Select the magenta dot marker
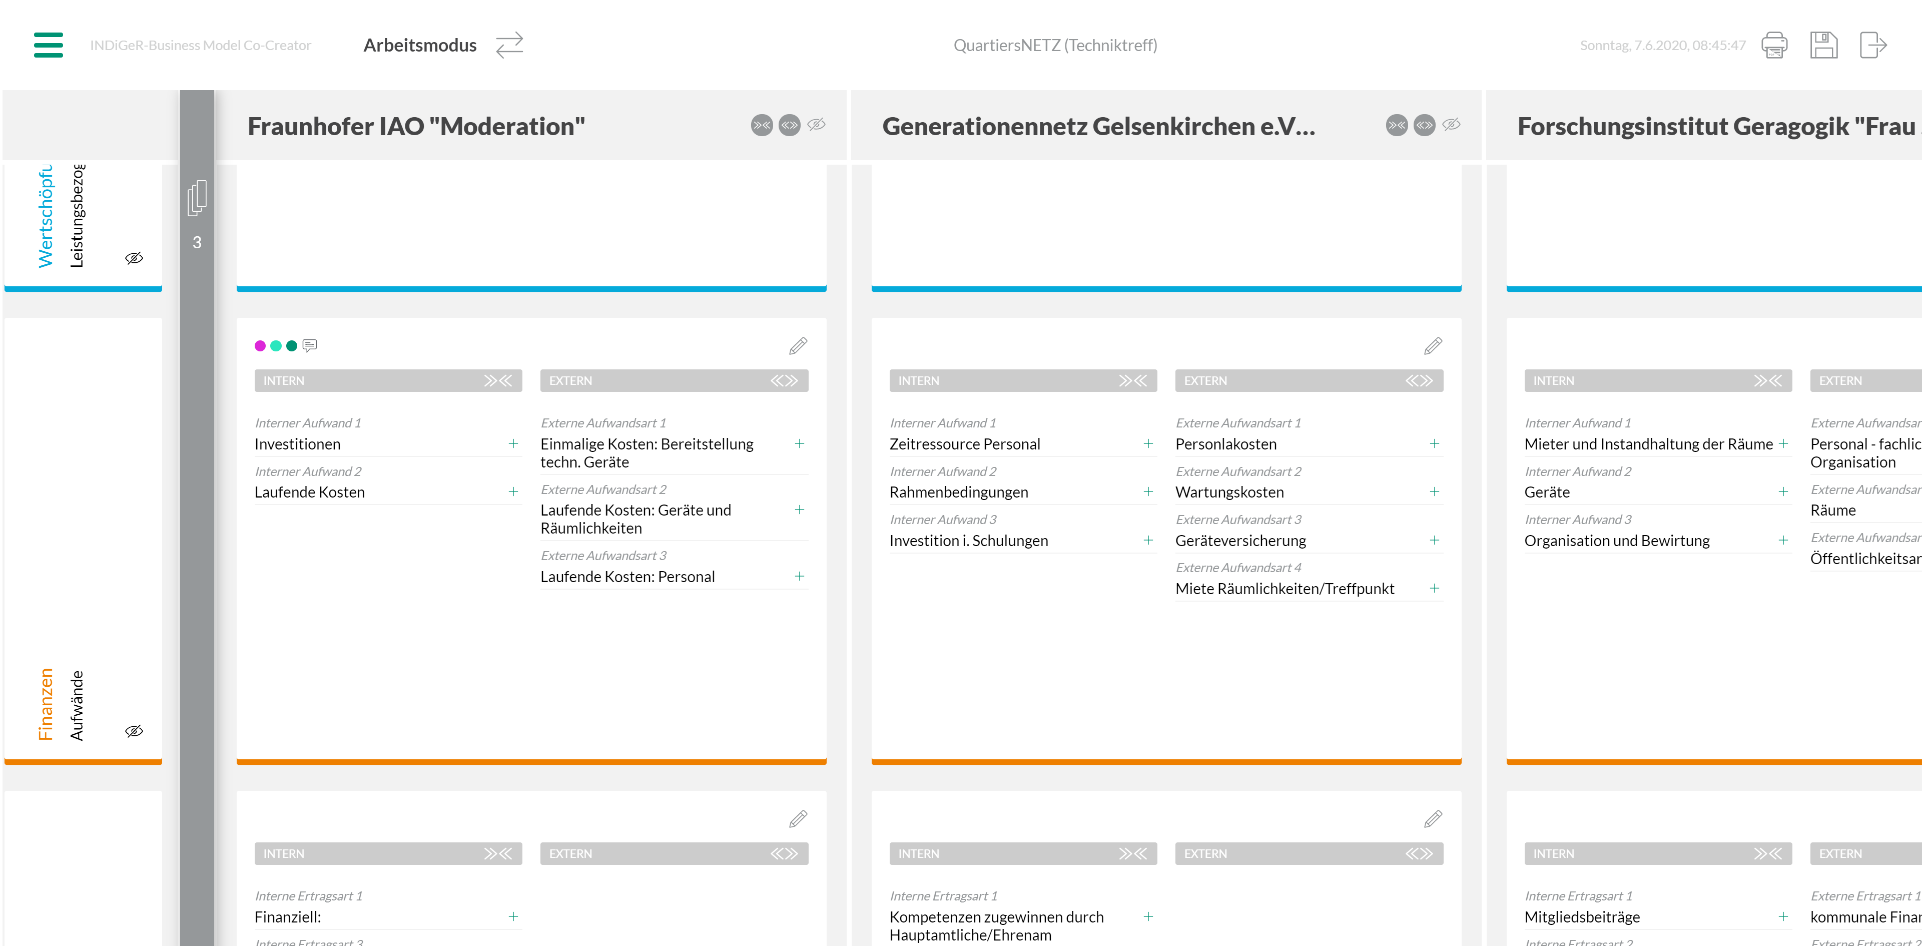The image size is (1922, 946). (x=260, y=345)
